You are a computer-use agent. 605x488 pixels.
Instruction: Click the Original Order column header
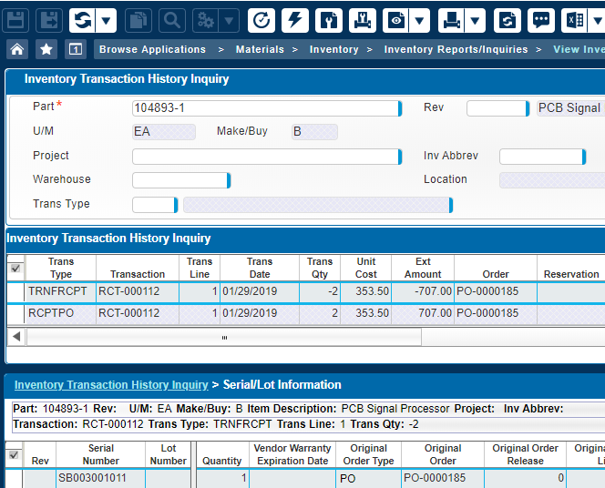click(443, 454)
